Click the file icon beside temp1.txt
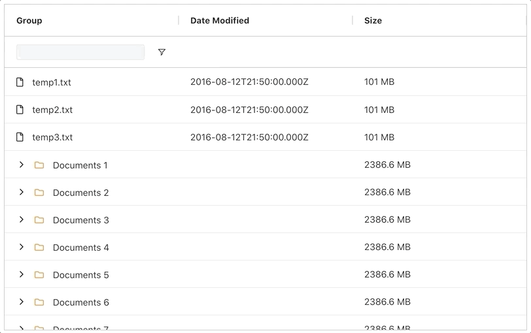 tap(20, 82)
